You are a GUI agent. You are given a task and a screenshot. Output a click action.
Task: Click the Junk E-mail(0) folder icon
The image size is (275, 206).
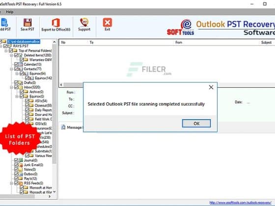(x=21, y=165)
